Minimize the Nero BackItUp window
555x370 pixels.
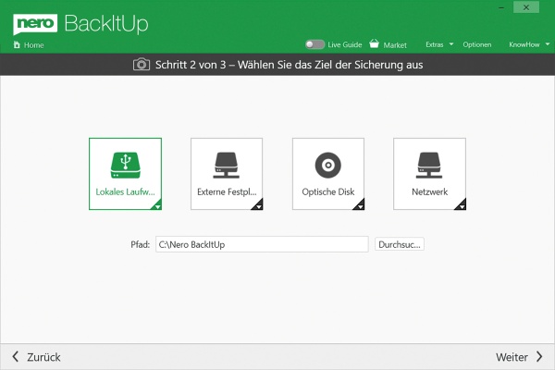[x=501, y=7]
